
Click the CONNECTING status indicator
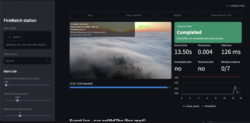235,6
